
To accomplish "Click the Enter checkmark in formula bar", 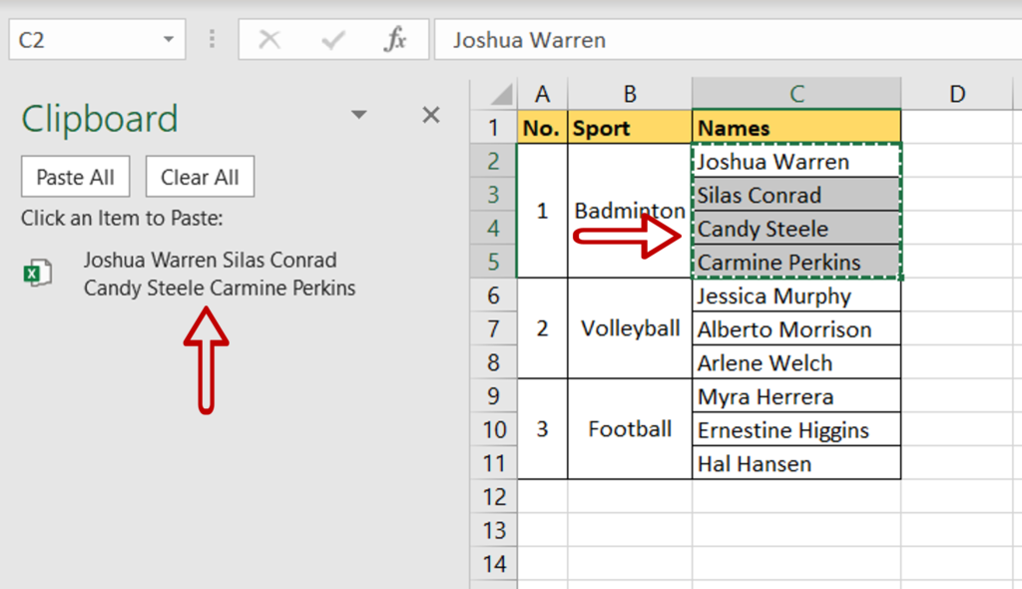I will coord(333,41).
